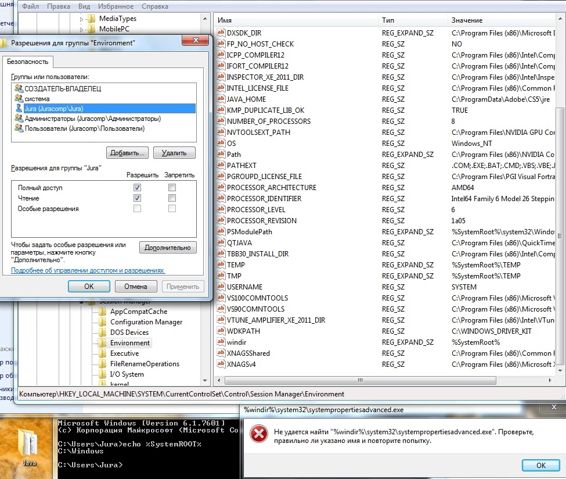Click the Path registry value icon
Screen dimensions: 566x479
(x=221, y=155)
